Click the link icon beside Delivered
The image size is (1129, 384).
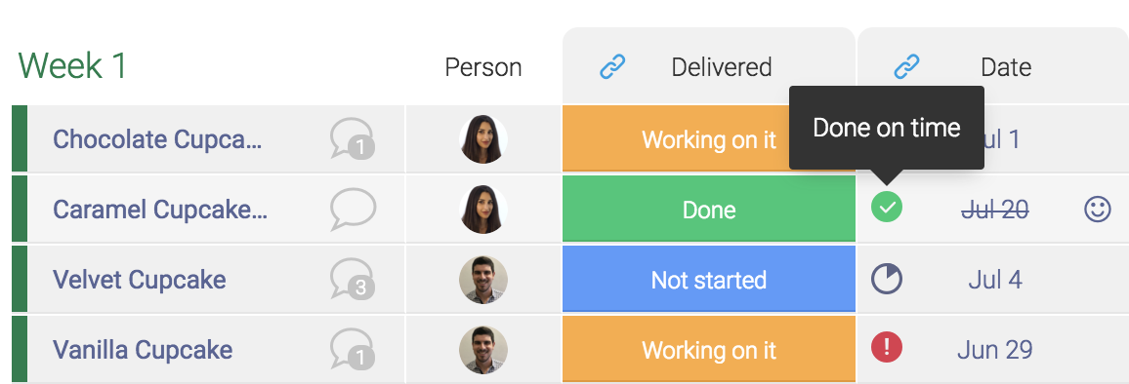(612, 67)
